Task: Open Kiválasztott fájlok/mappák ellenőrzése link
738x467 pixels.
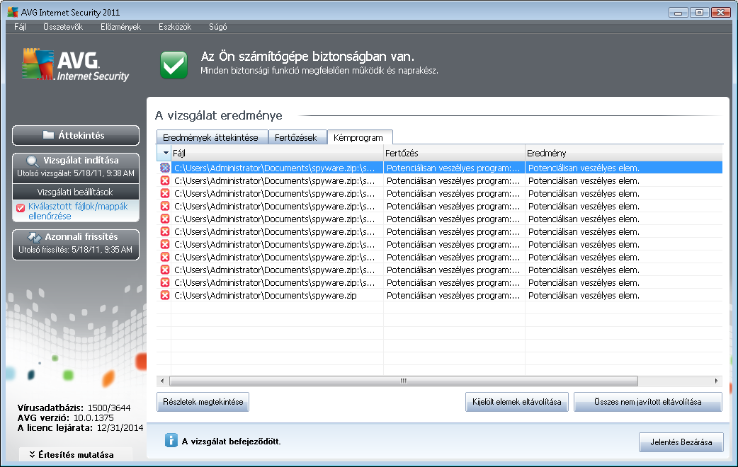Action: point(78,211)
